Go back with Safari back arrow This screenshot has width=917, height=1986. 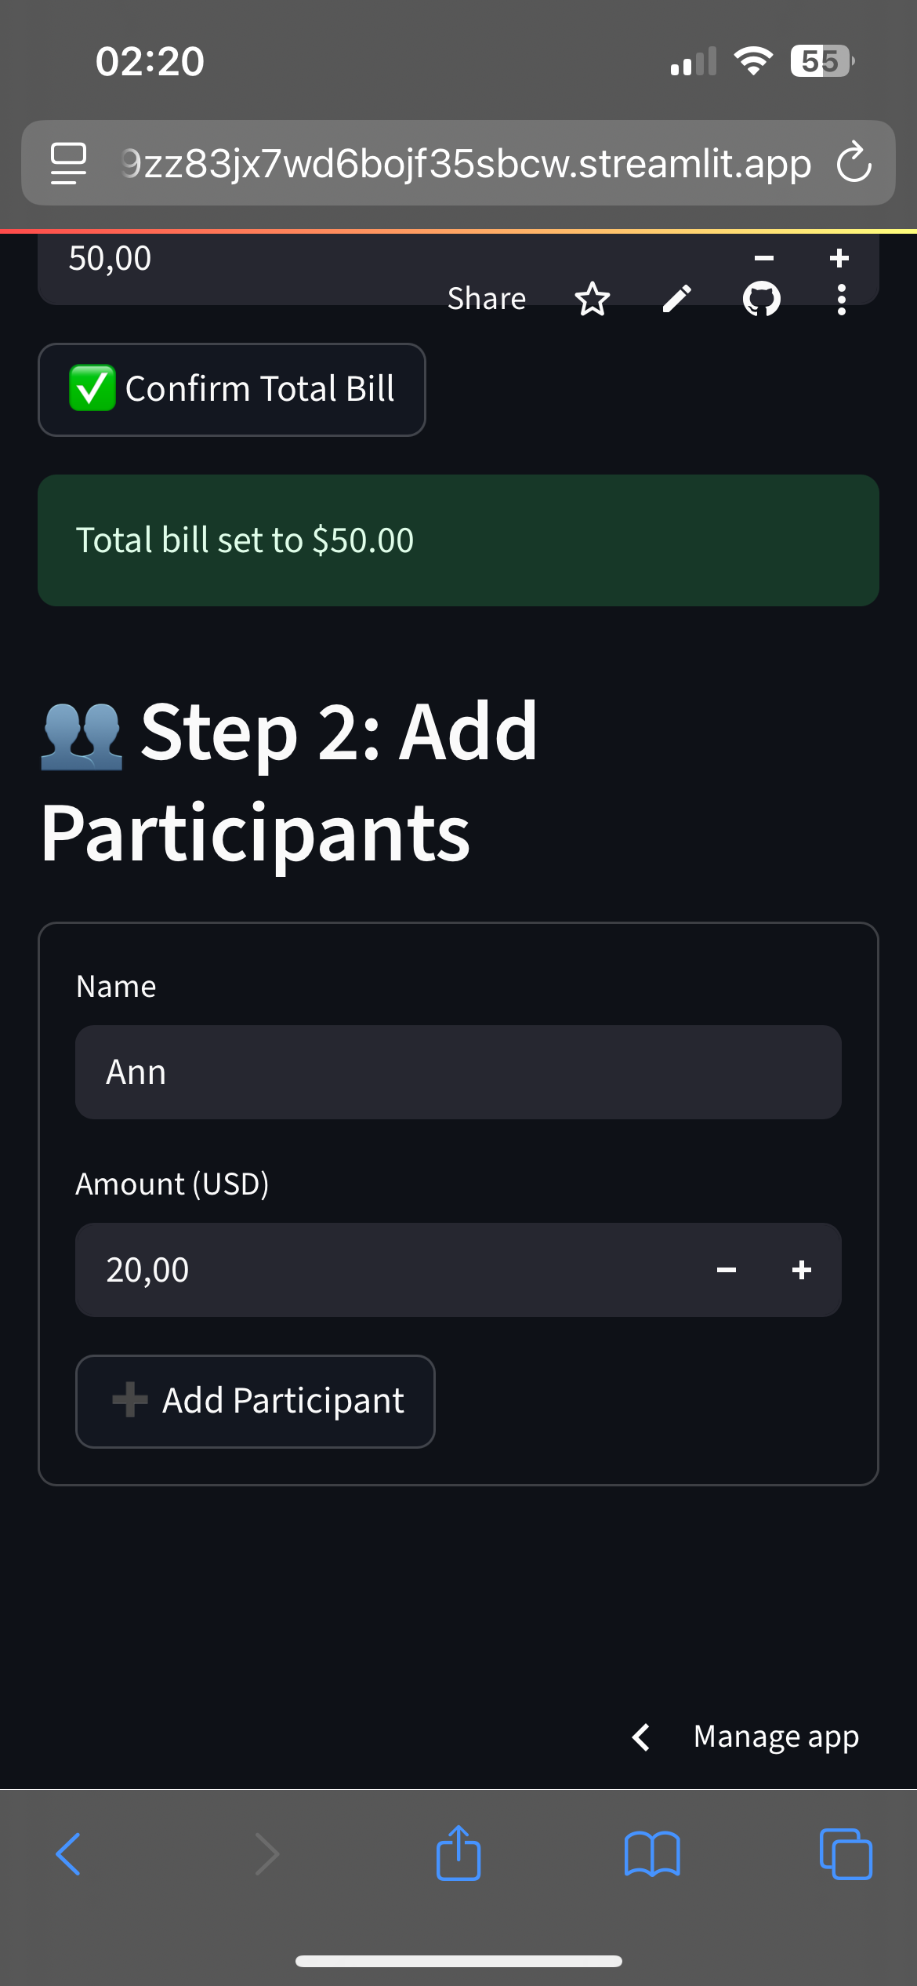pos(68,1854)
